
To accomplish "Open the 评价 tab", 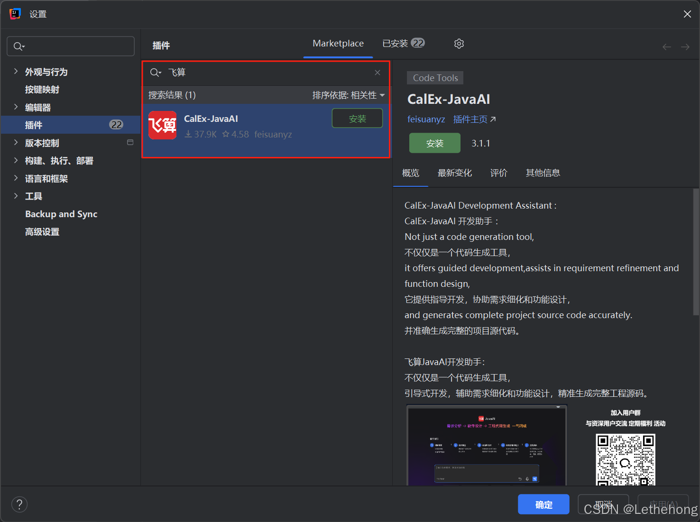I will (499, 173).
